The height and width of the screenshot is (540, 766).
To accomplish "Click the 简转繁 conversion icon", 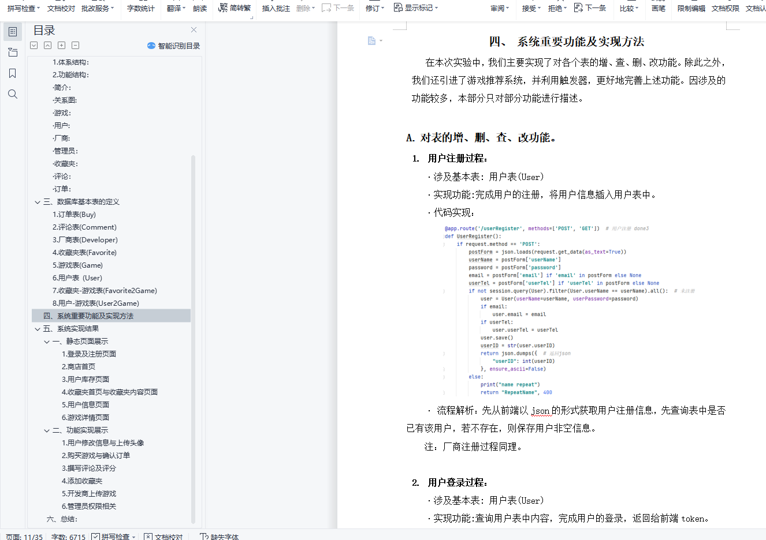I will [x=223, y=7].
